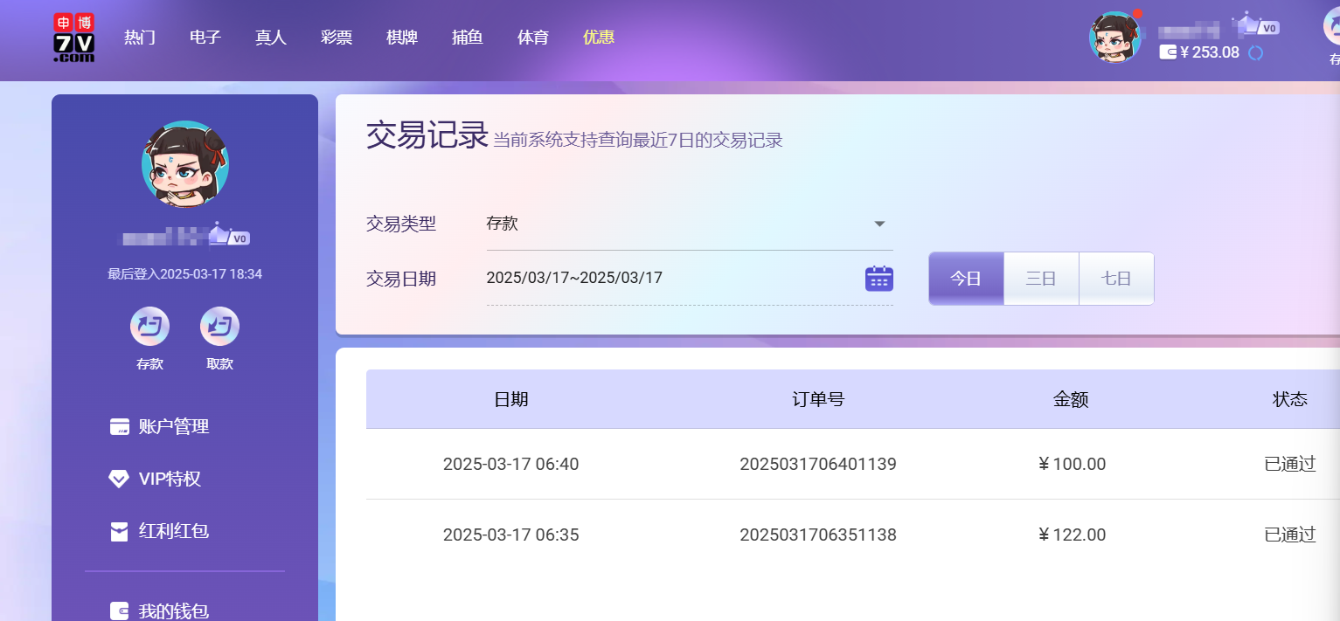The image size is (1340, 621).
Task: Click the withdraw (取款) sidebar icon
Action: click(219, 328)
